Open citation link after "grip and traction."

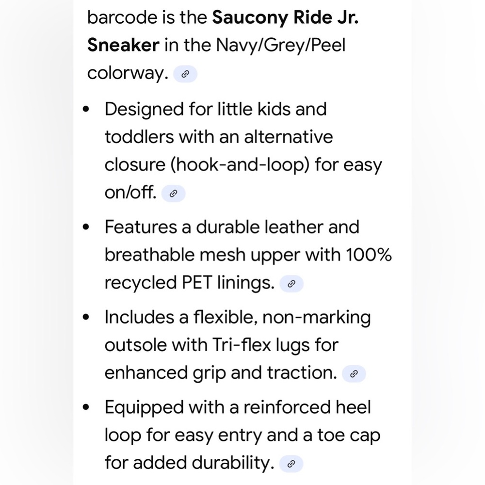tap(354, 373)
